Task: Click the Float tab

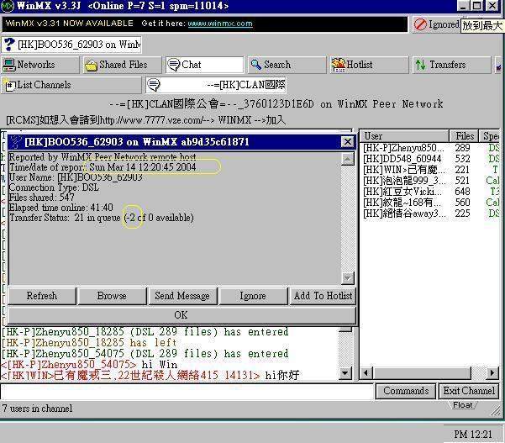Action: [x=462, y=405]
